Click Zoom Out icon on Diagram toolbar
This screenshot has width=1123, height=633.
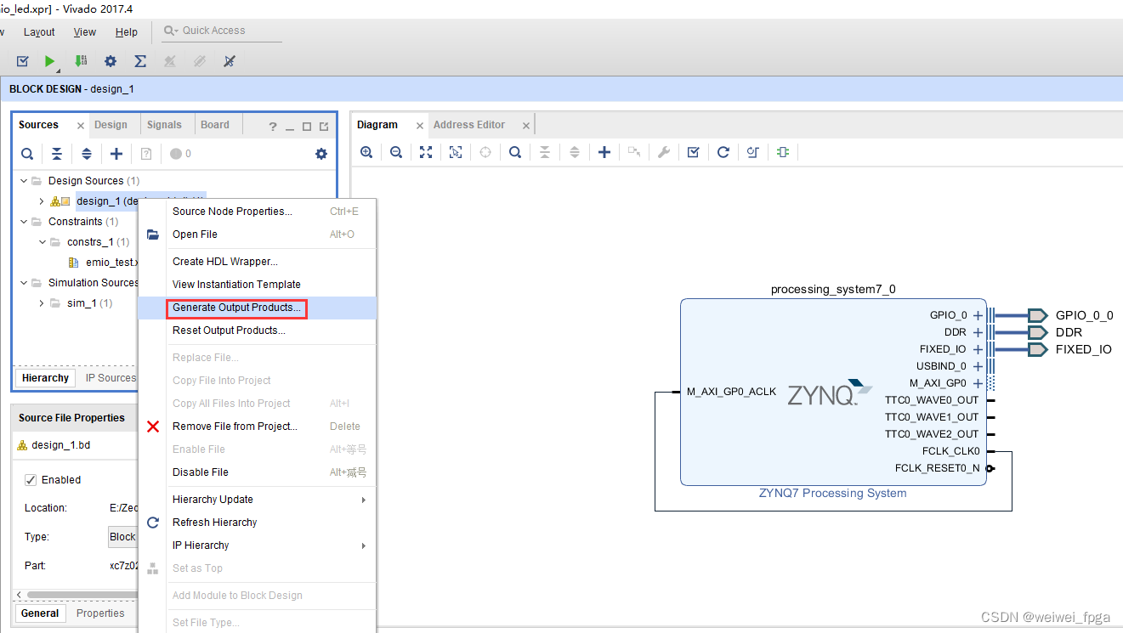(396, 152)
